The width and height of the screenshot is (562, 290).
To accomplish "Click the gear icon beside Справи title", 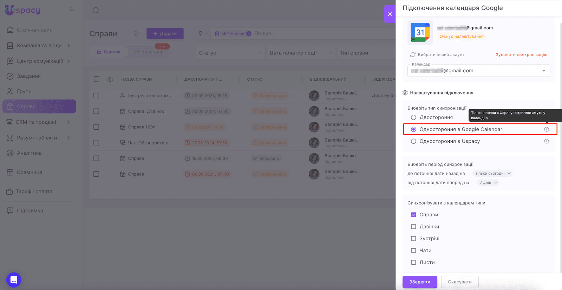I will (x=136, y=34).
